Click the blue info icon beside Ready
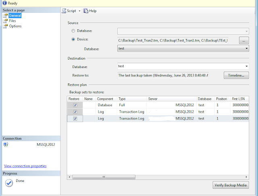 4,3
